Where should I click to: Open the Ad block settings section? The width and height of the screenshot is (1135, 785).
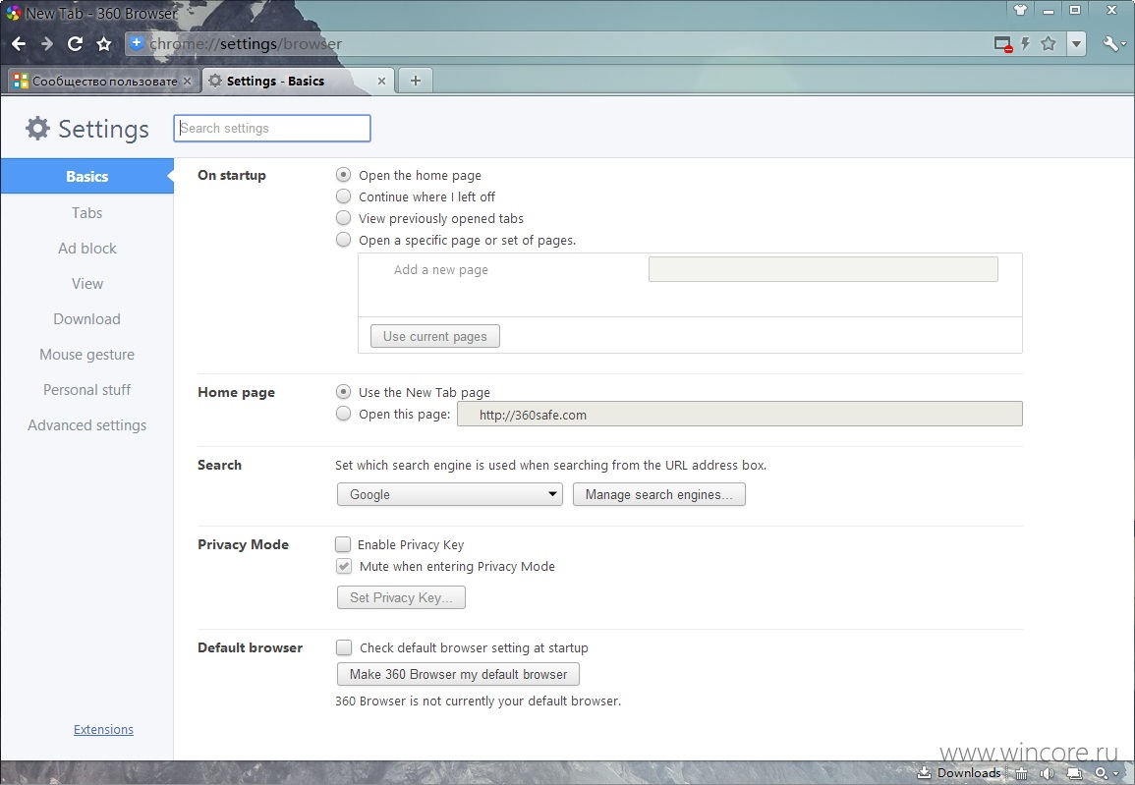coord(86,249)
